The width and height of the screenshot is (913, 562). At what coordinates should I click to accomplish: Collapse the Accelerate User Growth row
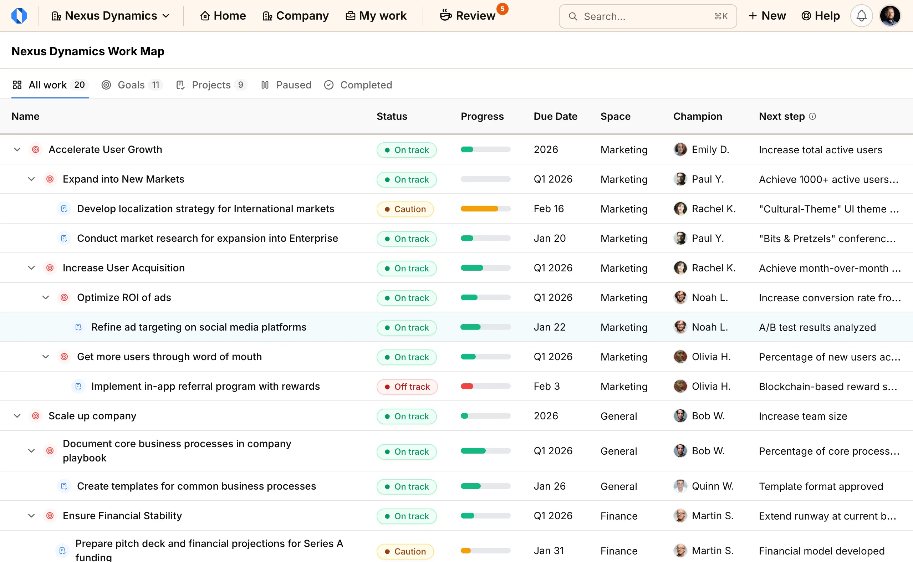(x=17, y=149)
